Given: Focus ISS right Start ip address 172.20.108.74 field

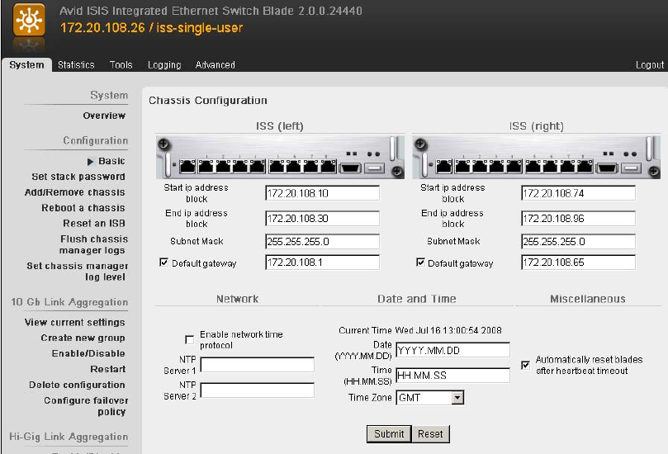Looking at the screenshot, I should (578, 193).
